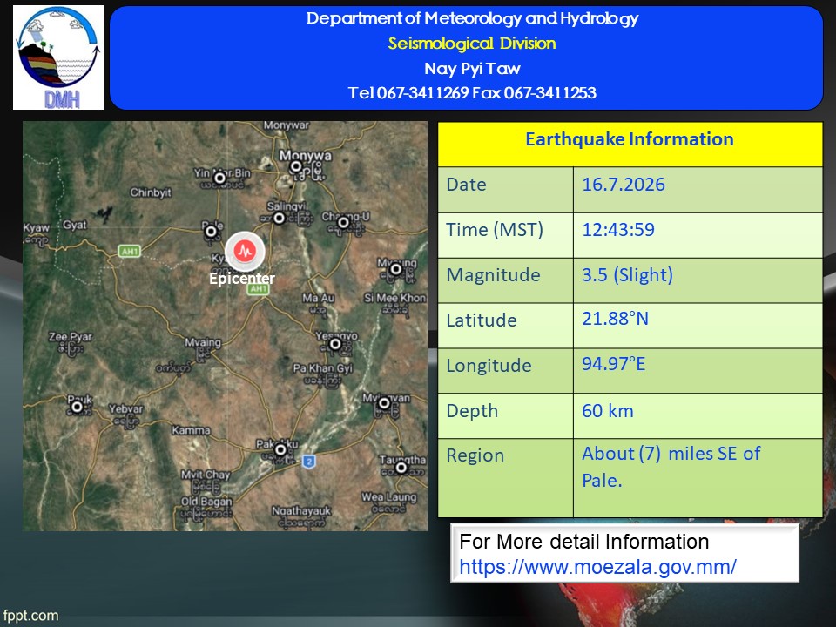Viewport: 836px width, 627px height.
Task: Click the Pauk town marker
Action: [78, 407]
